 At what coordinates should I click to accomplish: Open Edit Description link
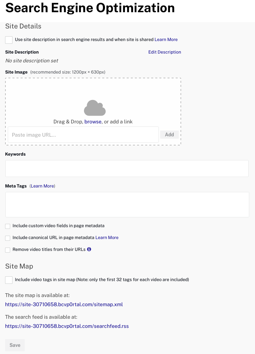165,52
